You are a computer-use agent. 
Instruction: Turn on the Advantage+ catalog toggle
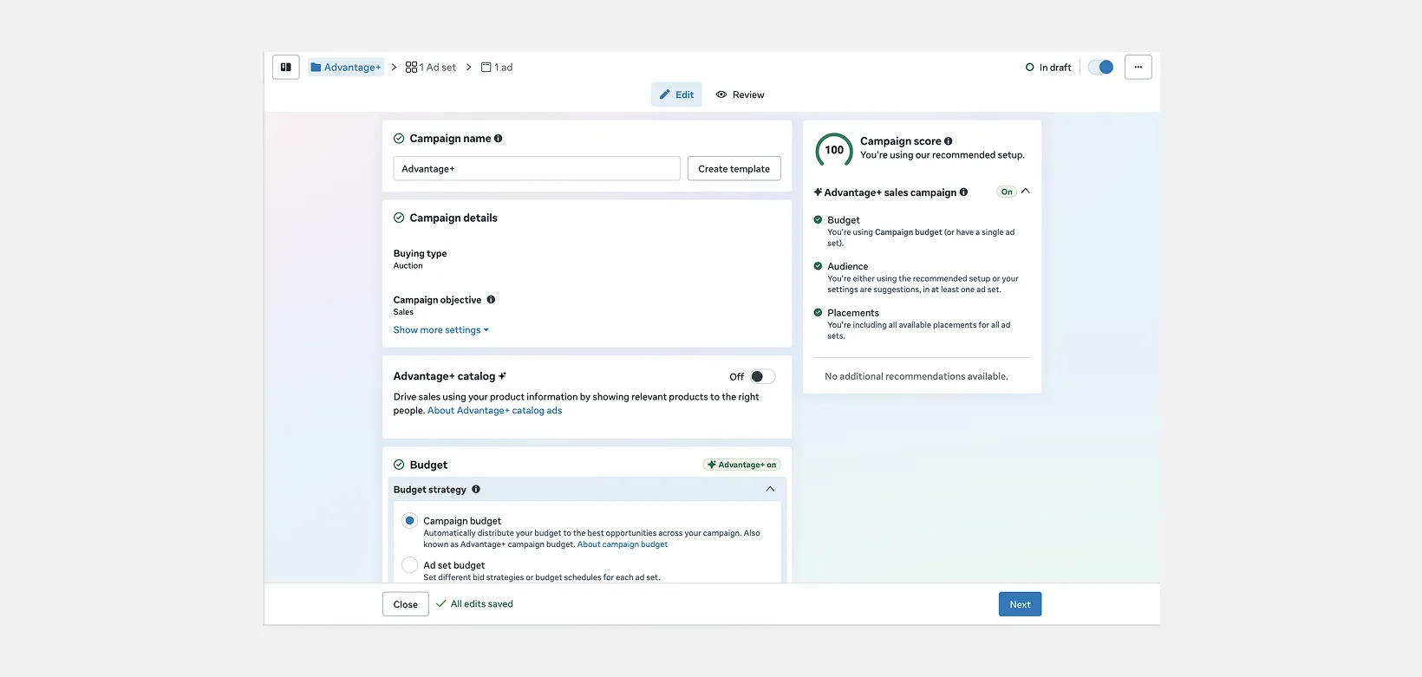click(x=762, y=376)
